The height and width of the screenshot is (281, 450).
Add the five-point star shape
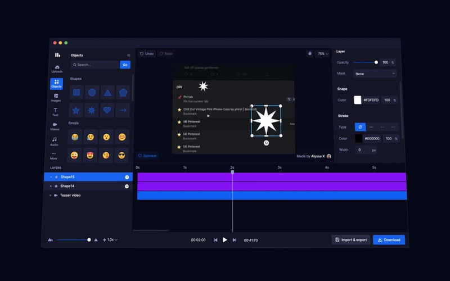tap(76, 110)
